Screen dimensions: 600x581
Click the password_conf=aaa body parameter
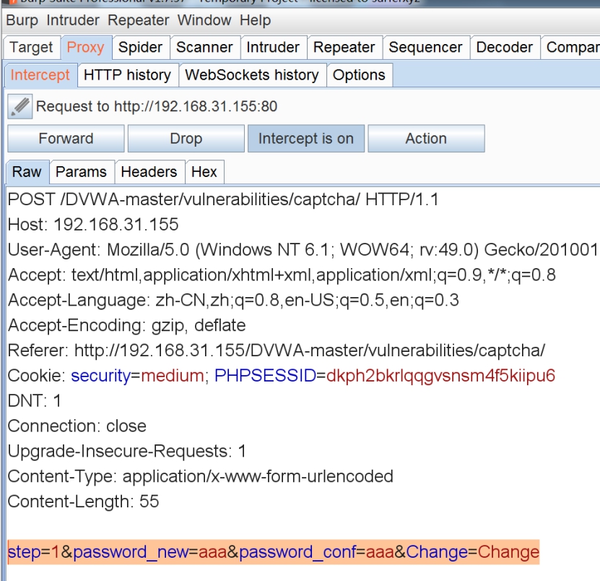tap(316, 552)
